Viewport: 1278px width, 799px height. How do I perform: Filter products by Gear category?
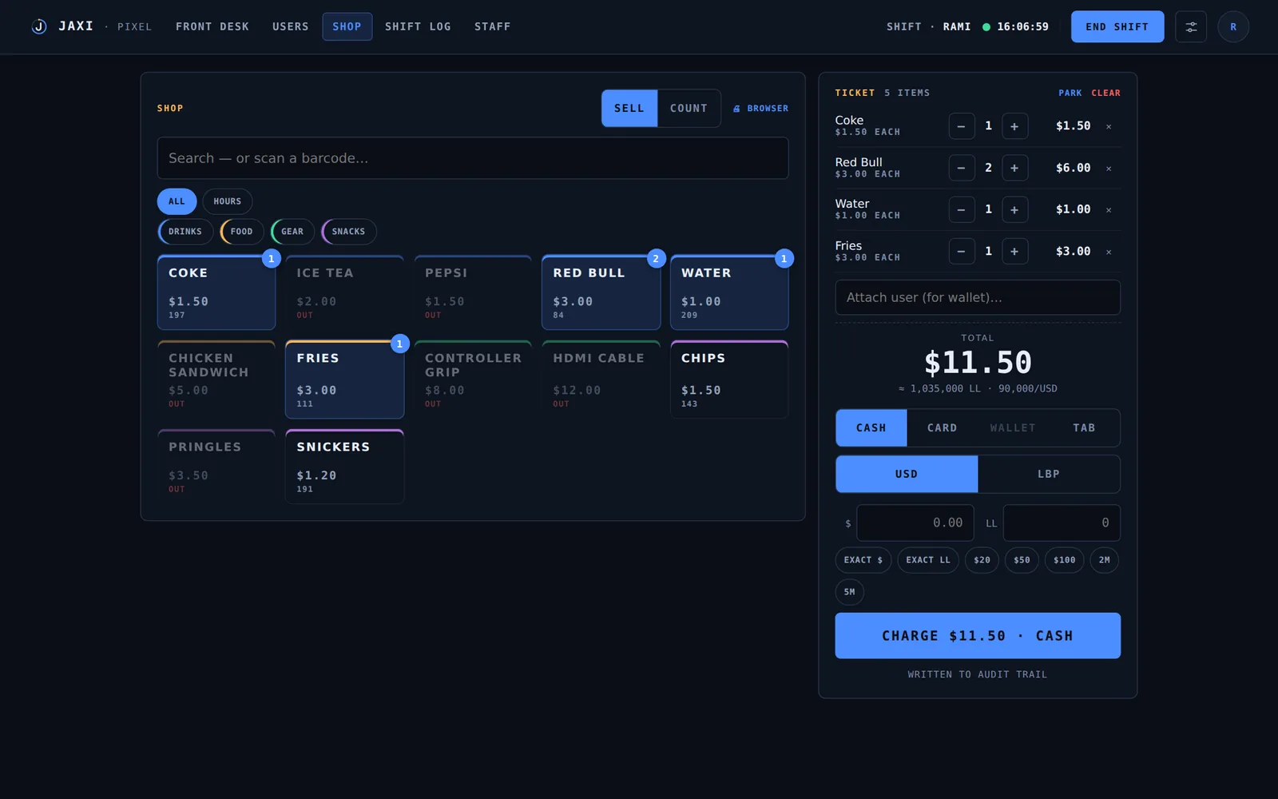292,232
